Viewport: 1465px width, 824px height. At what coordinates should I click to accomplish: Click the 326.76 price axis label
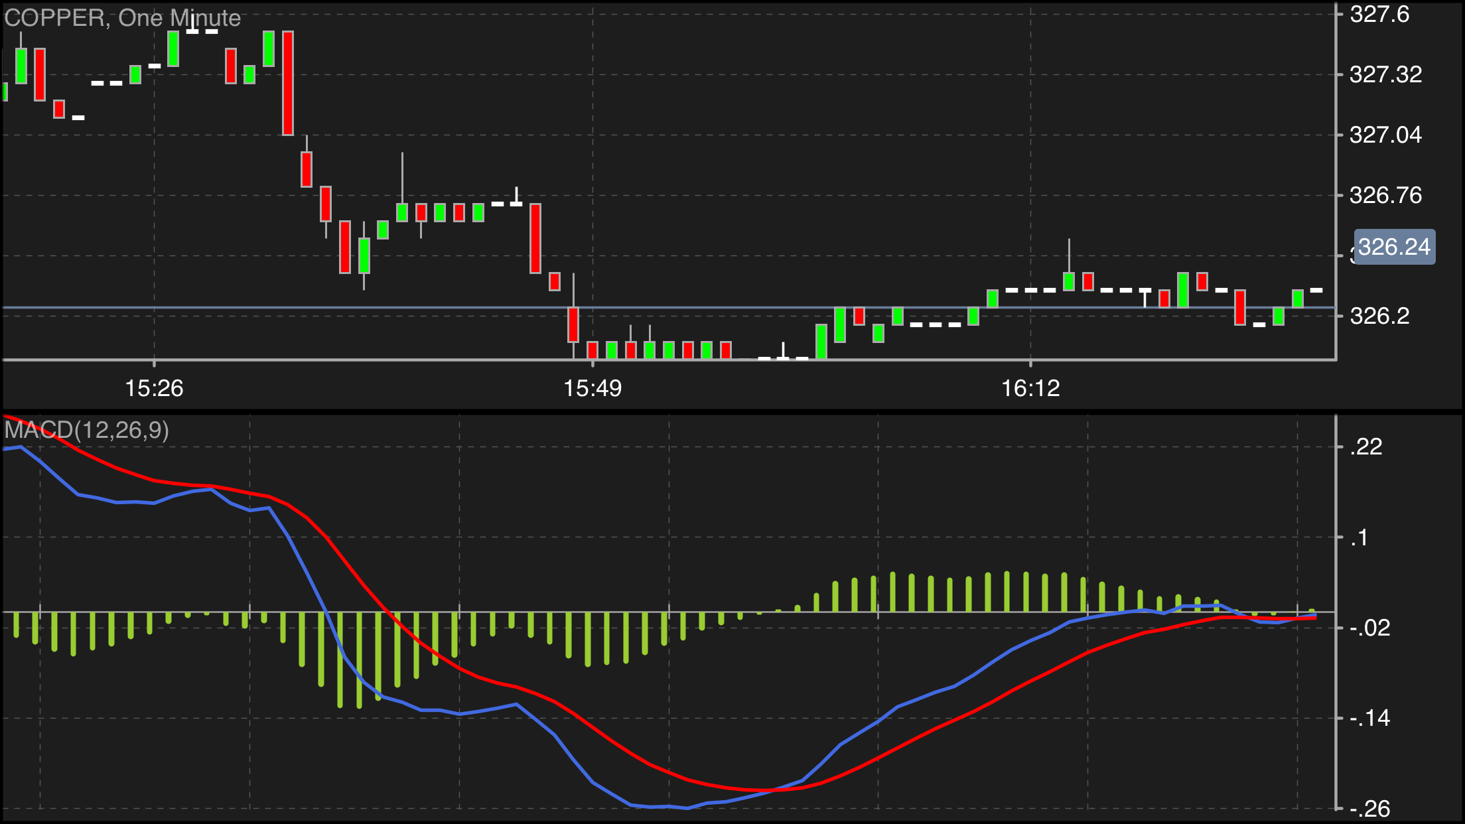(1386, 195)
